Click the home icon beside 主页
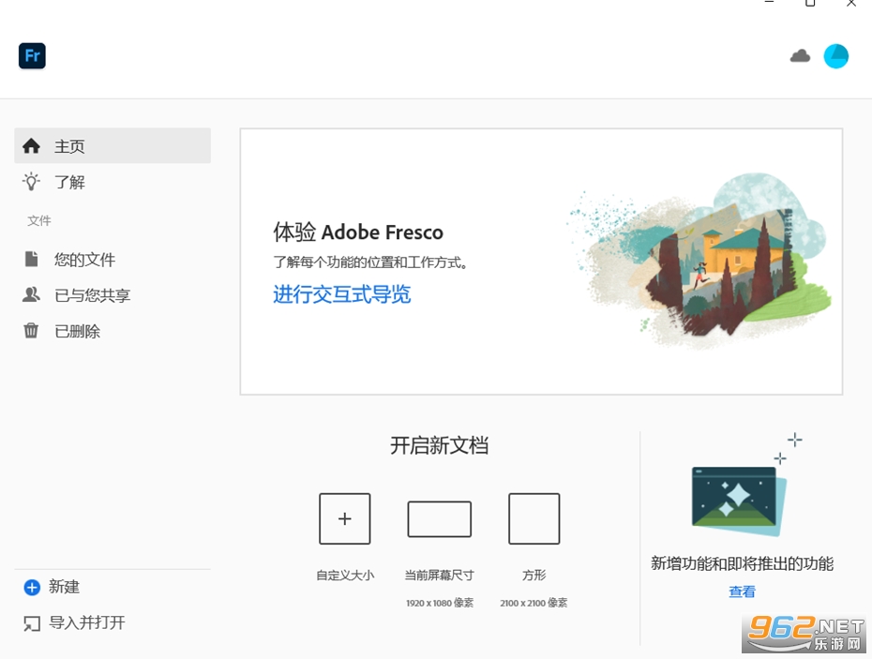Image resolution: width=872 pixels, height=659 pixels. (31, 145)
